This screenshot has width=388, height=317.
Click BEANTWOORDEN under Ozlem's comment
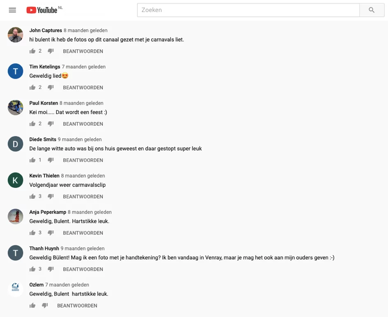pyautogui.click(x=77, y=305)
